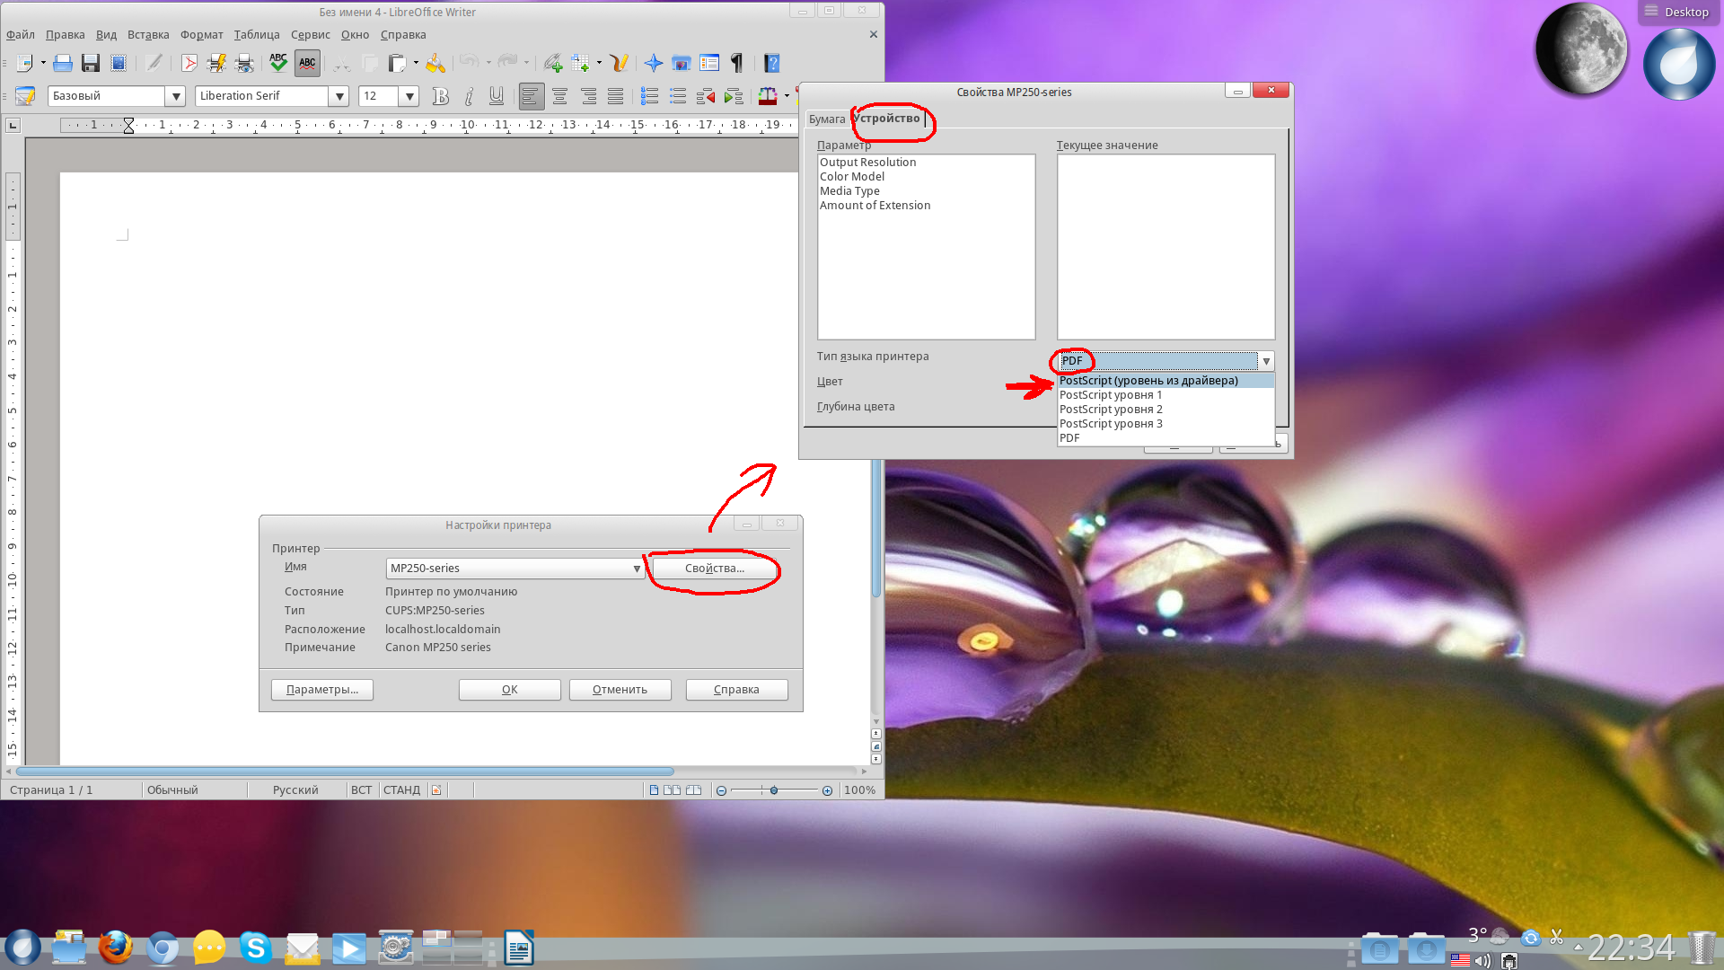This screenshot has height=970, width=1724.
Task: Expand the Liberation Serif font dropdown
Action: pyautogui.click(x=339, y=96)
